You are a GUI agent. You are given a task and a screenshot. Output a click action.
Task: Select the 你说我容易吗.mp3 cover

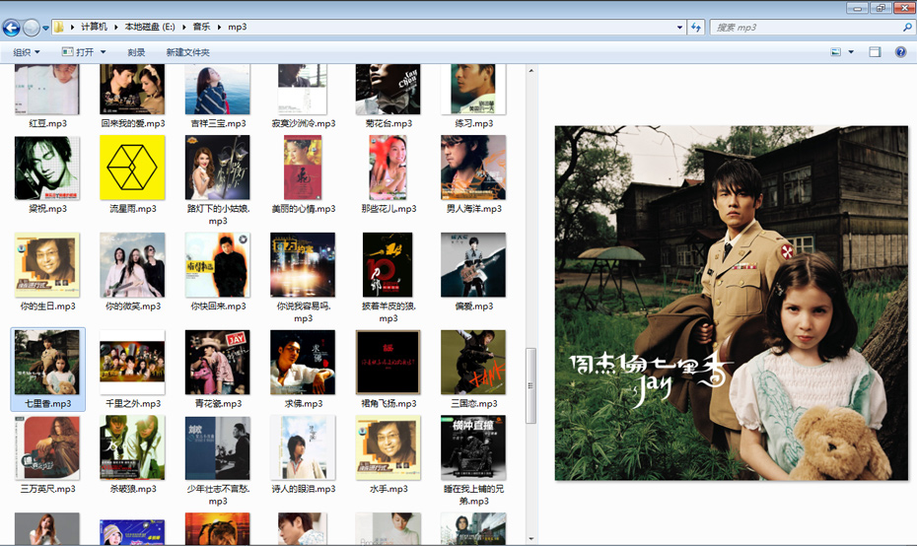click(x=303, y=265)
